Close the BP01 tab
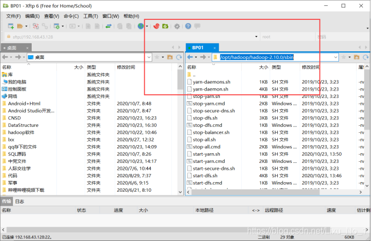The image size is (371, 241). [214, 48]
